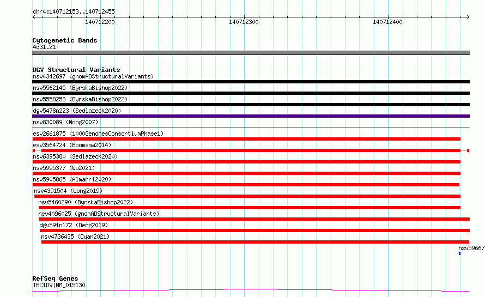Click the ruler's right arrow end
Viewport: 485px width, 297px height.
pos(468,17)
